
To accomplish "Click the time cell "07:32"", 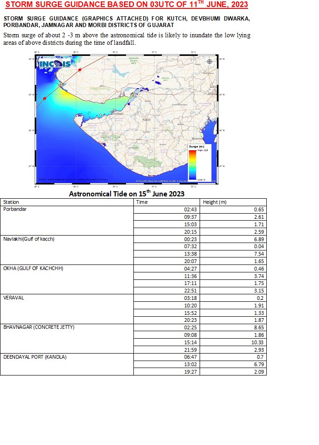I will click(166, 246).
